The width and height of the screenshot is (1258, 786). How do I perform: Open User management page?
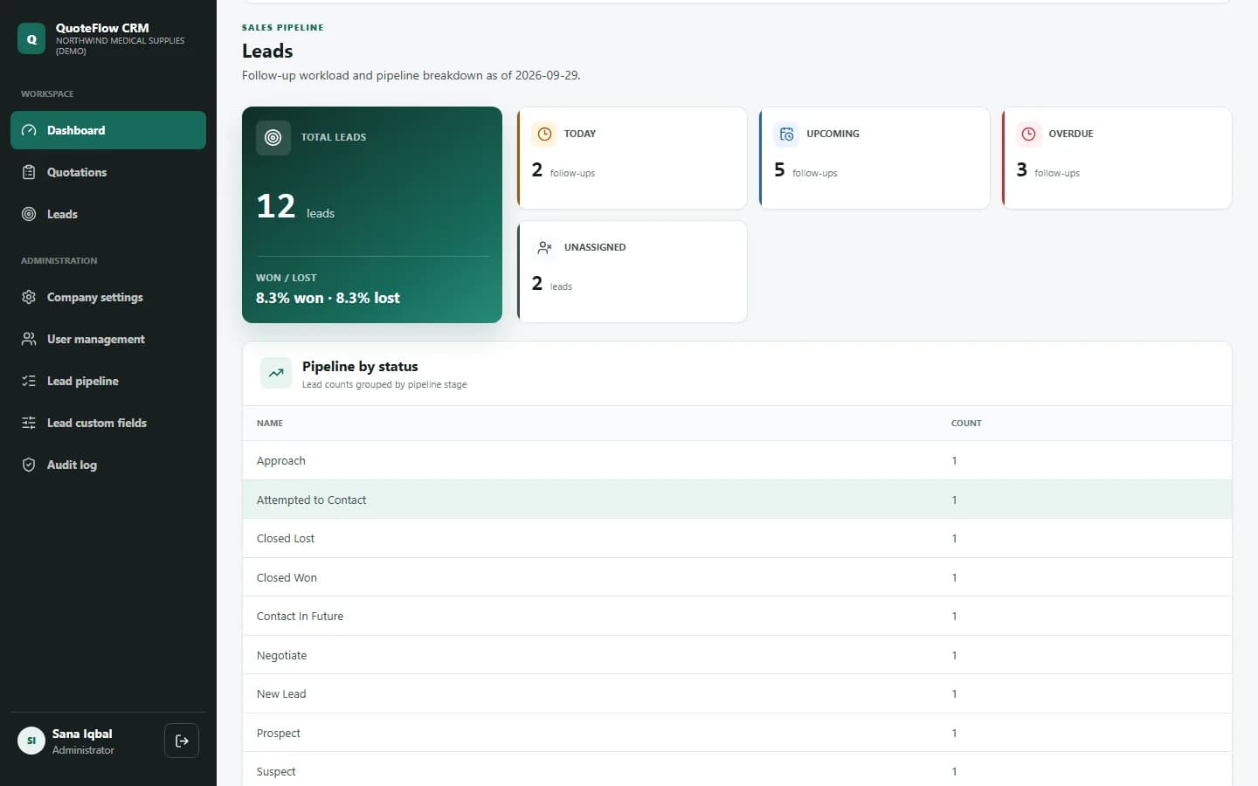pos(108,339)
